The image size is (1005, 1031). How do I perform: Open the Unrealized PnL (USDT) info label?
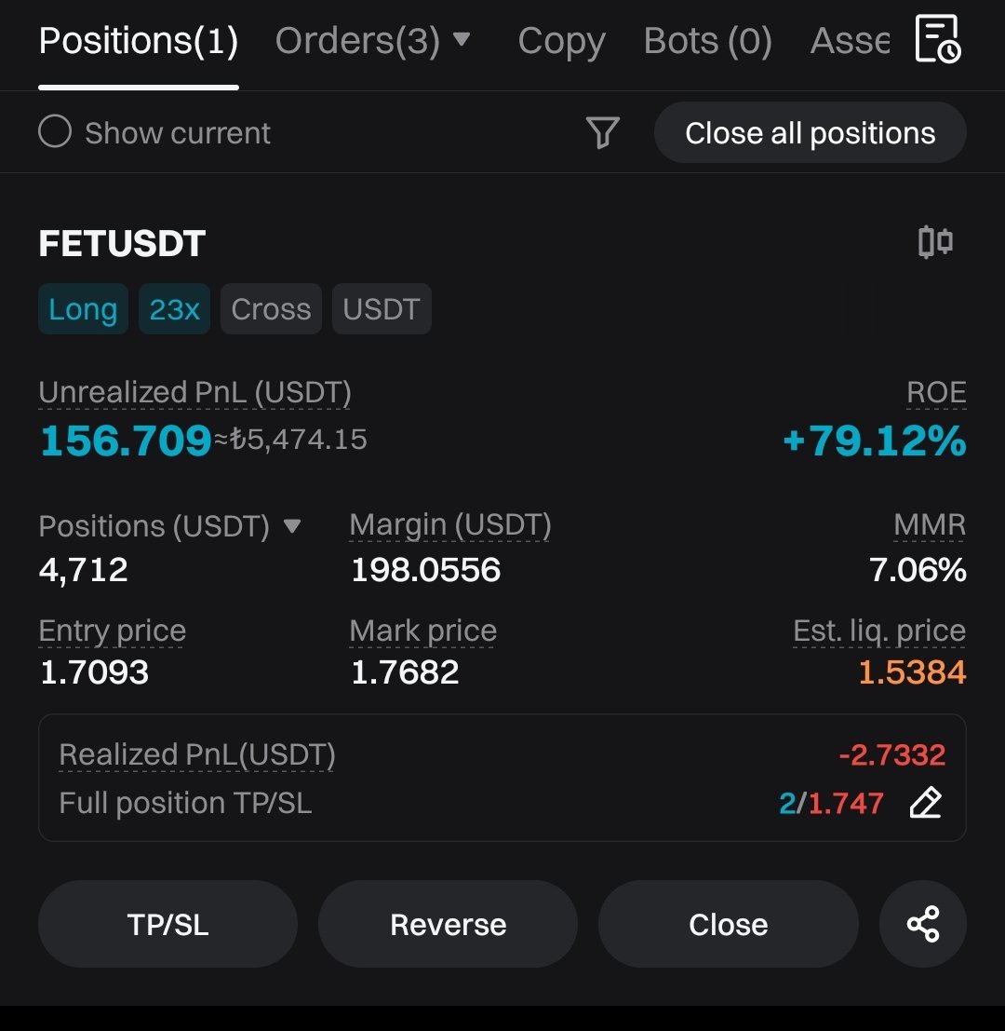tap(194, 392)
